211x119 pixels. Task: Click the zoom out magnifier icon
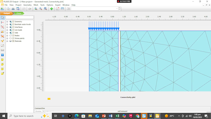coord(41,9)
